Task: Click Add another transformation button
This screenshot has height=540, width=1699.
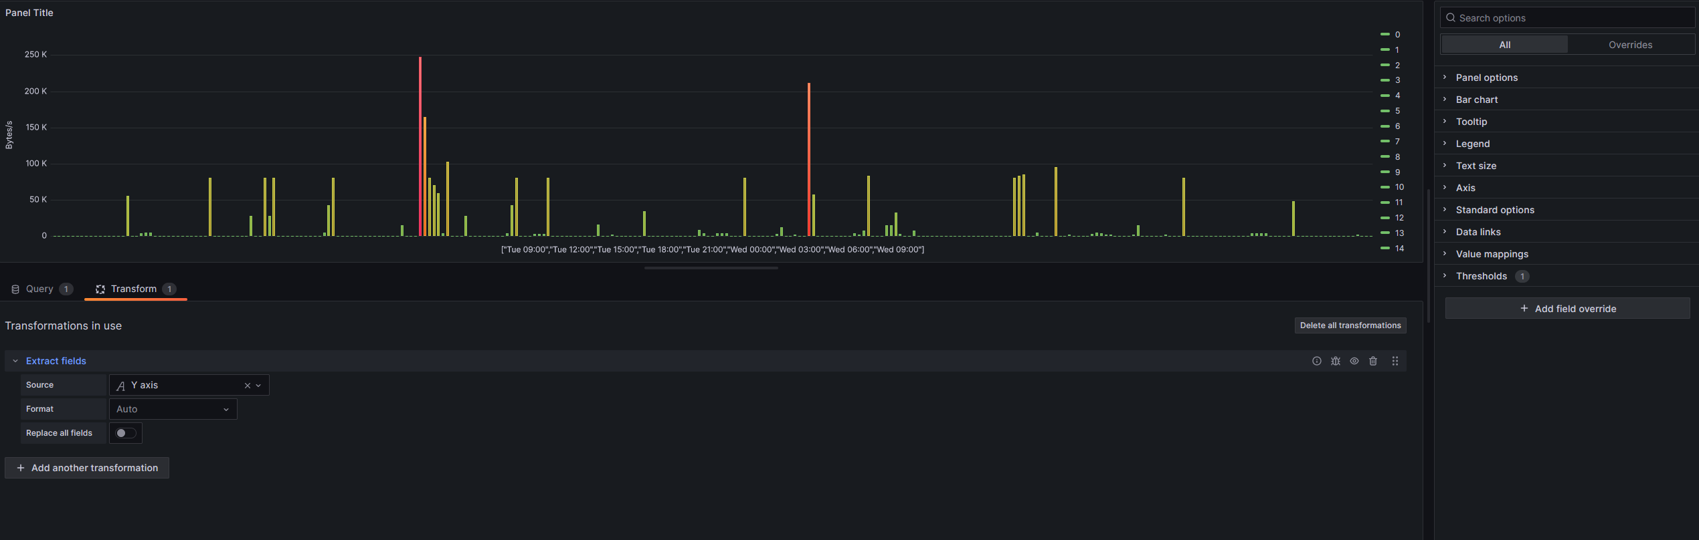Action: pos(87,468)
